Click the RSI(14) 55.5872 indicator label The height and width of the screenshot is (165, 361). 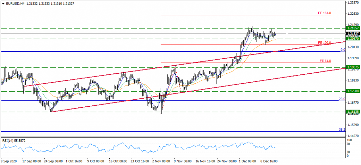15,140
